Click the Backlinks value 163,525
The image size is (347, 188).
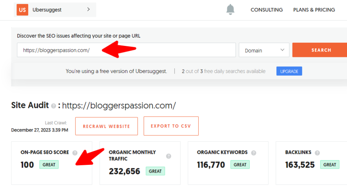point(300,165)
